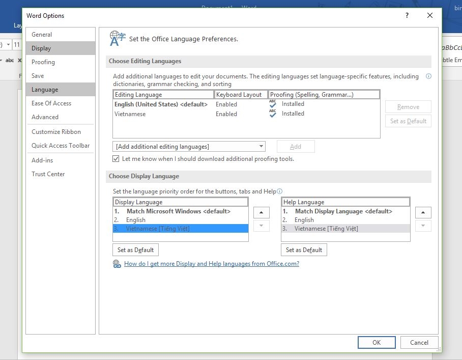The height and width of the screenshot is (360, 462).
Task: Switch to Advanced options category
Action: tap(45, 117)
